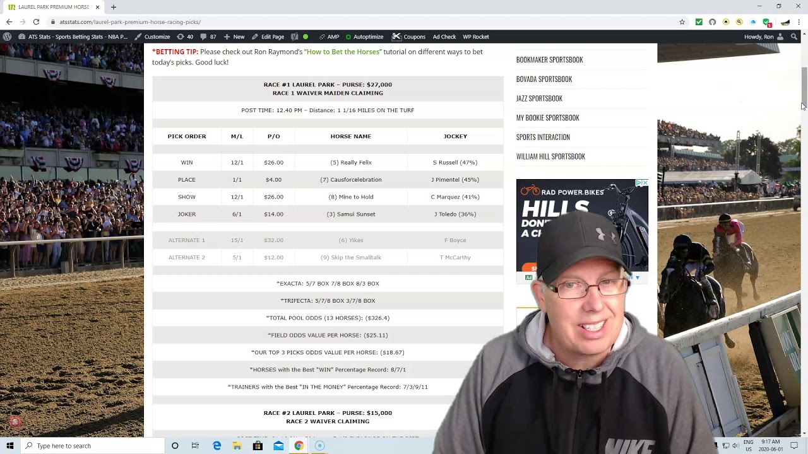This screenshot has height=454, width=808.
Task: Select the EXACTA: 5/7 BOX line
Action: point(328,284)
